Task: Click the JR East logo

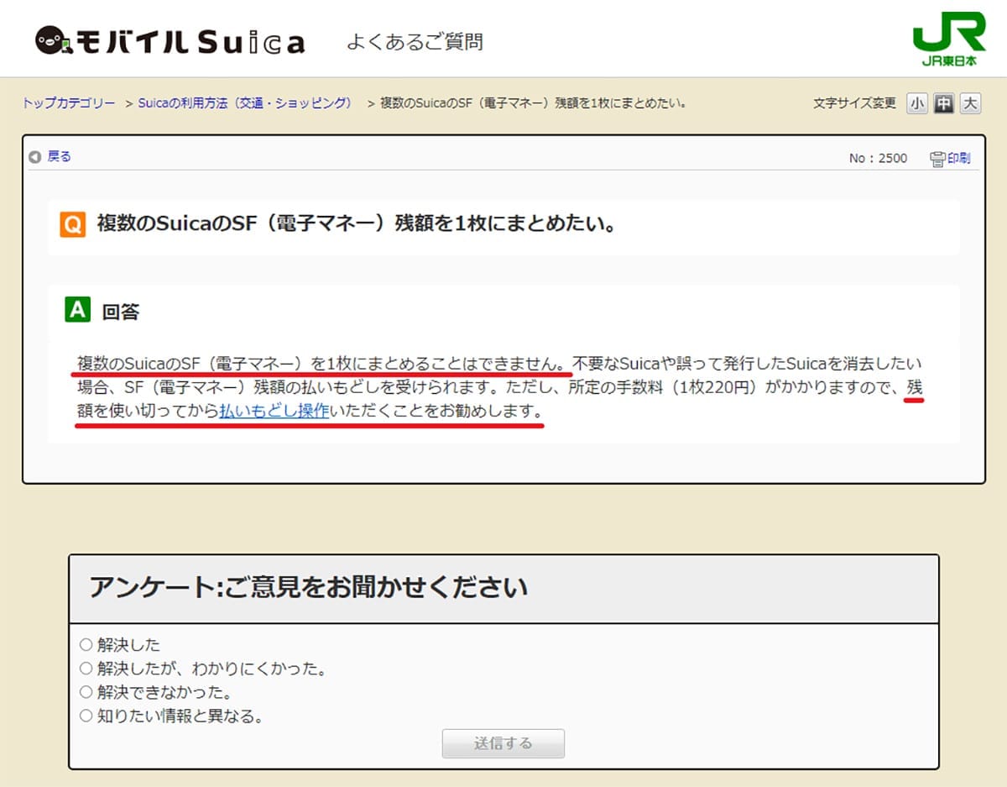Action: pos(949,39)
